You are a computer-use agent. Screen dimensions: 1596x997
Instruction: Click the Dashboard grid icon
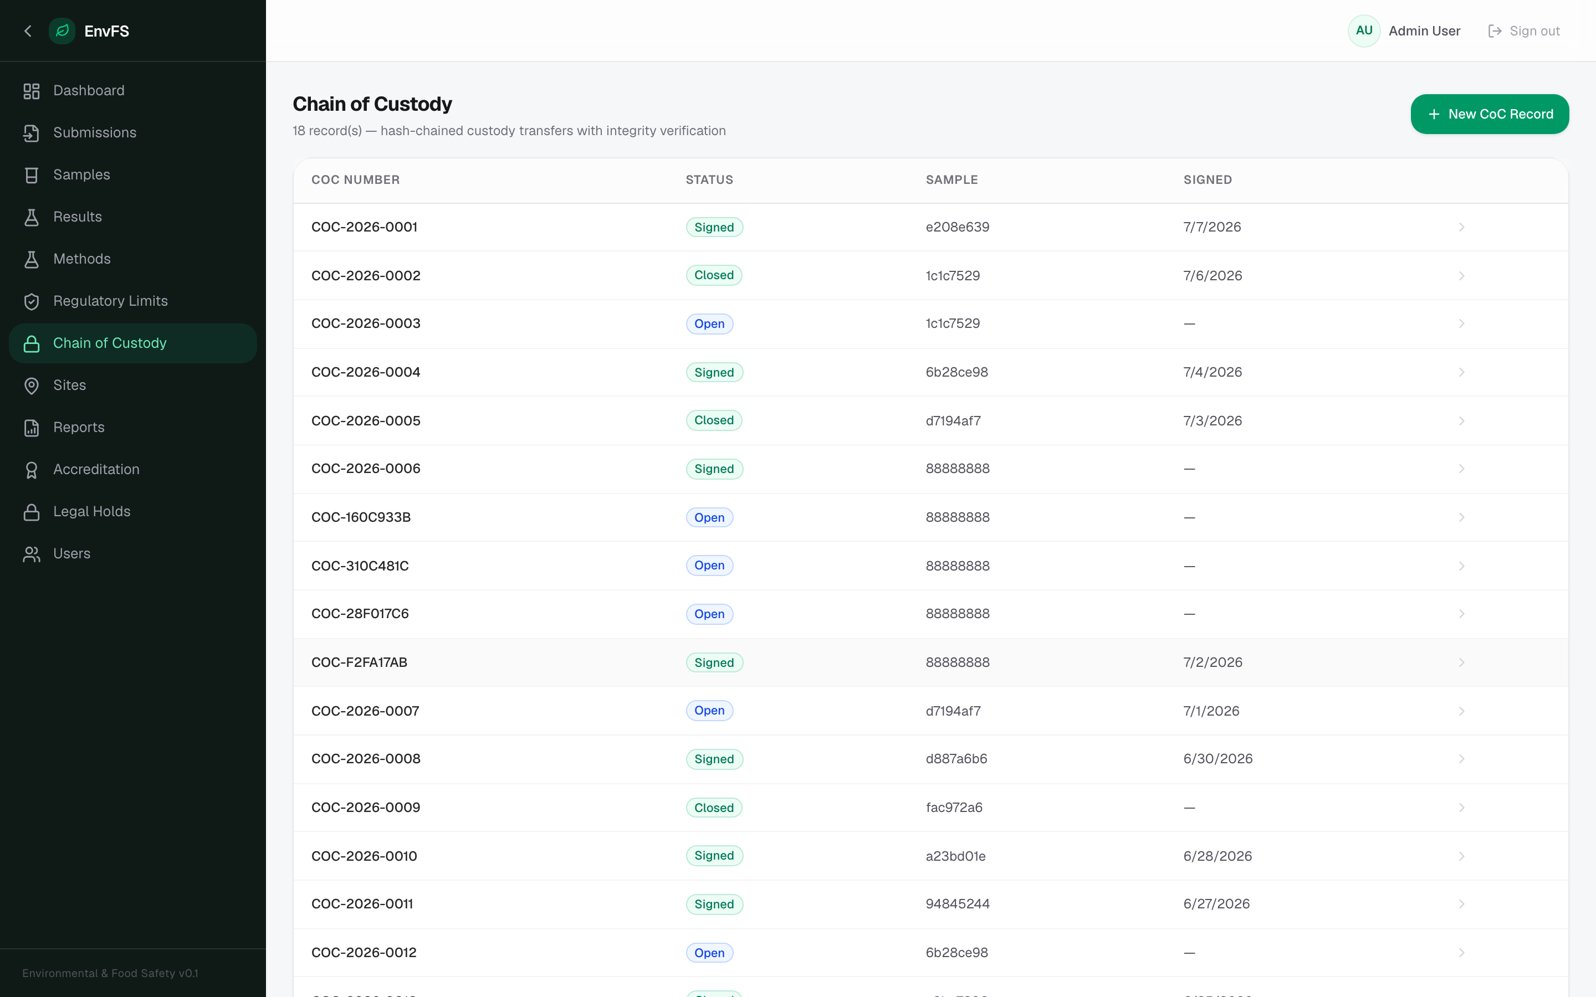[32, 91]
